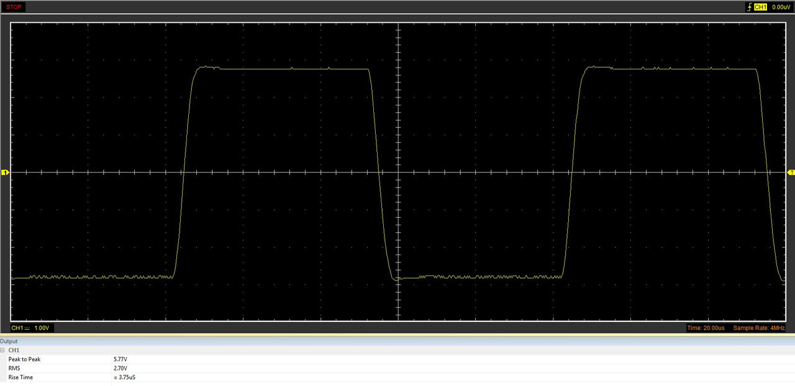Select the Rise Time measurement row
This screenshot has height=386, width=795.
[x=397, y=377]
